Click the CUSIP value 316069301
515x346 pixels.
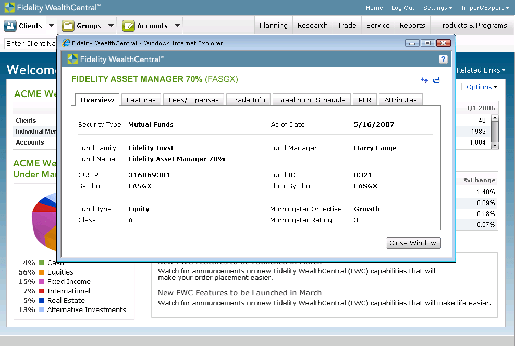pos(149,175)
